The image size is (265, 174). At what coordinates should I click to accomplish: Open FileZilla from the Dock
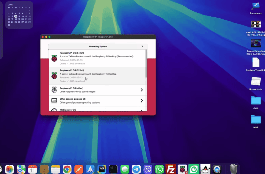pos(171,170)
